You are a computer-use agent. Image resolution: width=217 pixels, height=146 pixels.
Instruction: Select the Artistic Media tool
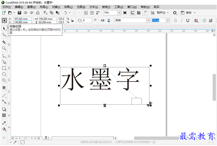click(4, 62)
